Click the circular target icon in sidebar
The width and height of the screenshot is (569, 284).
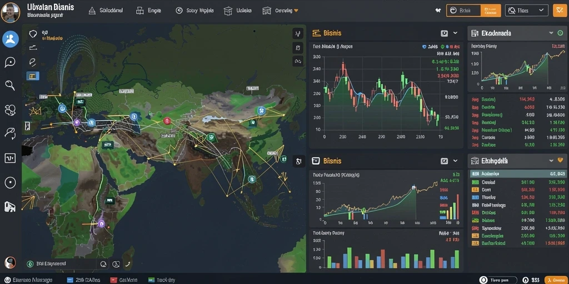10,182
